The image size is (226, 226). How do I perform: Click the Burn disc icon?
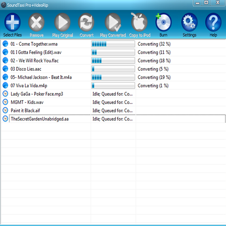point(163,22)
